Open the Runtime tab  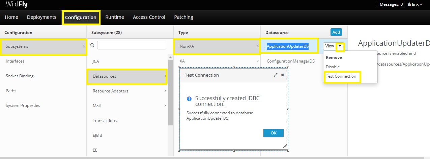[x=115, y=17]
